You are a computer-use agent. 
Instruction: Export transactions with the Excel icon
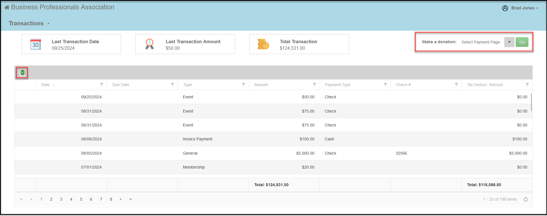(23, 73)
